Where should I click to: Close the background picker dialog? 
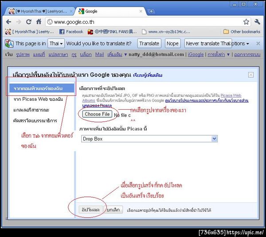tap(251, 75)
